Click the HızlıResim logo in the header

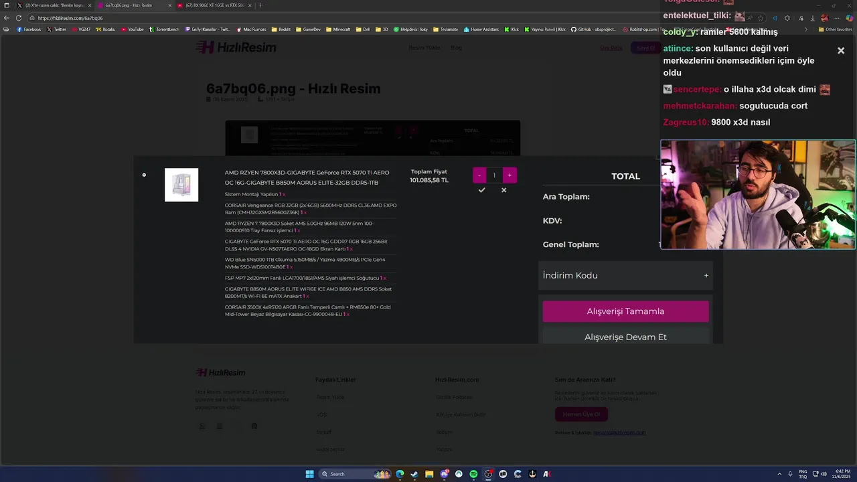(236, 48)
